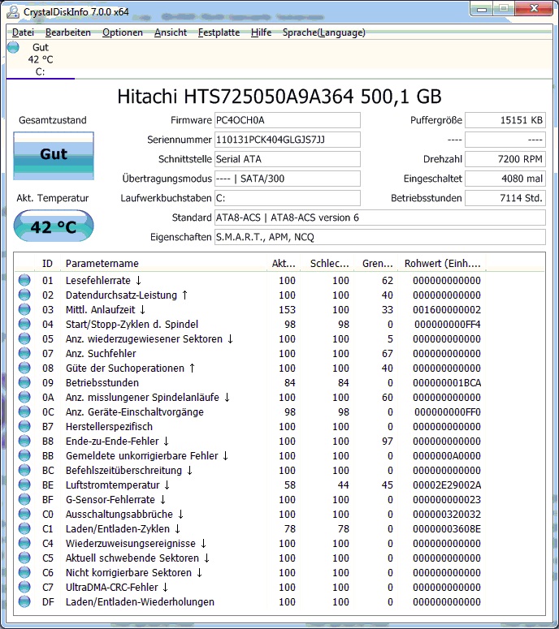
Task: Click the Eingeschaltet field 4080 mal
Action: coord(505,179)
